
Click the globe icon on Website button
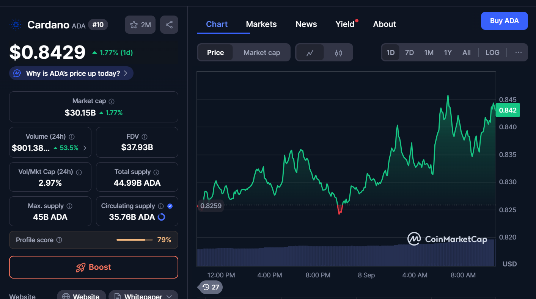(x=66, y=296)
